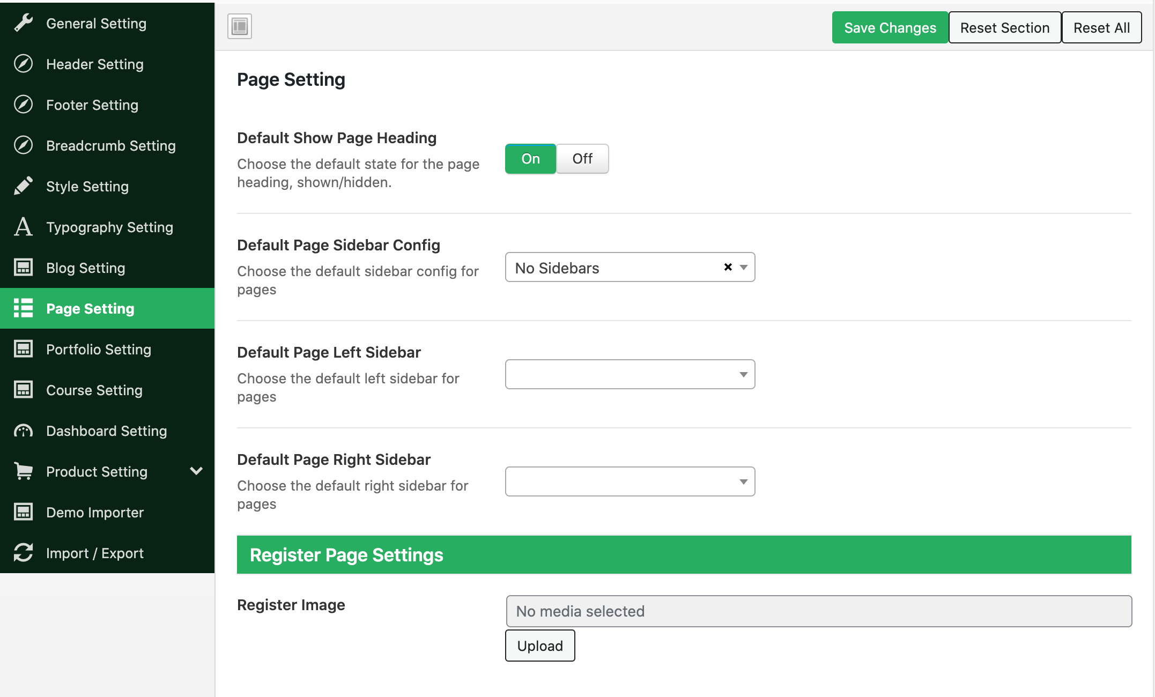Screen dimensions: 1155x697
Task: Open Import / Export section
Action: coord(107,553)
